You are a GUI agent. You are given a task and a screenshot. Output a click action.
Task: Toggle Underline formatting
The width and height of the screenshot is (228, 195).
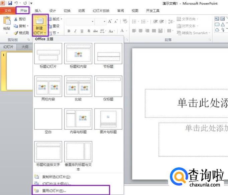pos(82,31)
